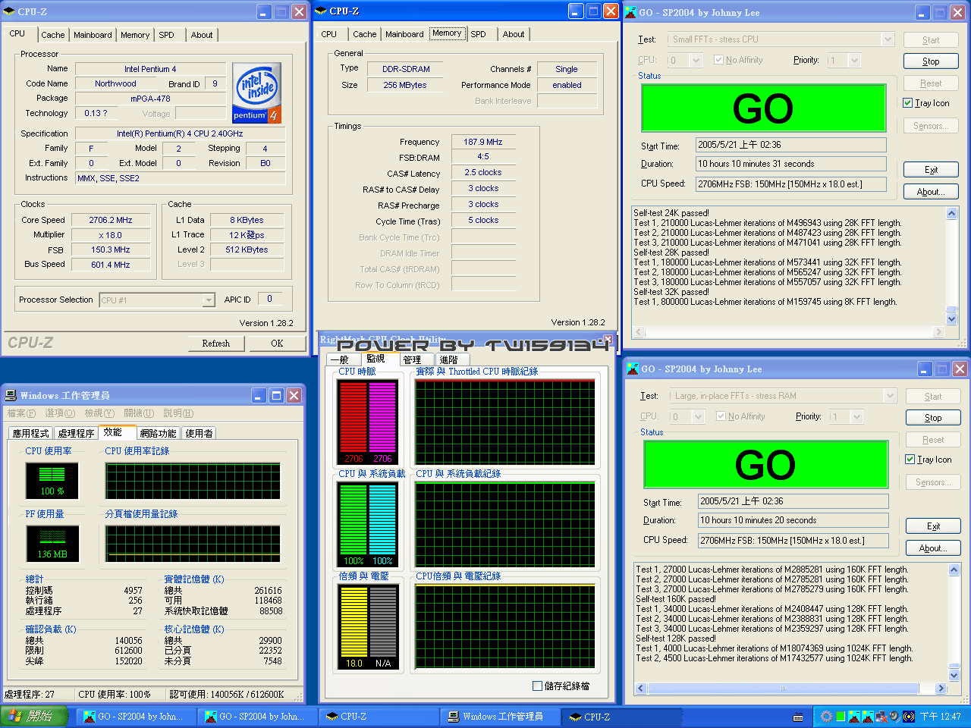The height and width of the screenshot is (728, 971).
Task: Click the Intel Inside Pentium 4 logo
Action: (x=257, y=93)
